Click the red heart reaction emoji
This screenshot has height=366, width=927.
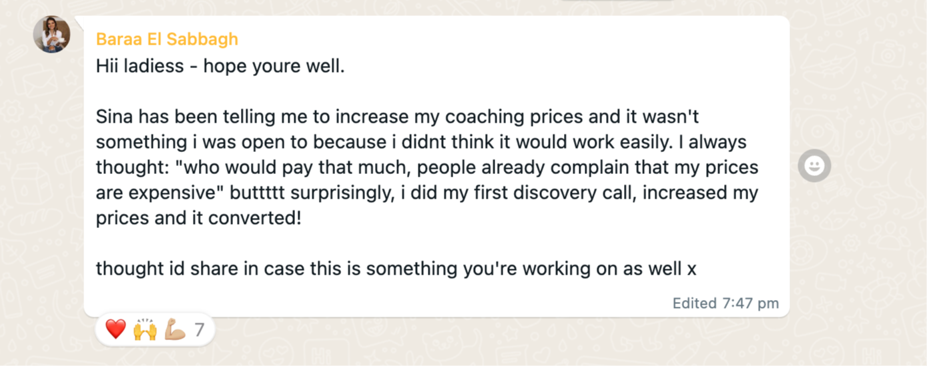[x=115, y=329]
